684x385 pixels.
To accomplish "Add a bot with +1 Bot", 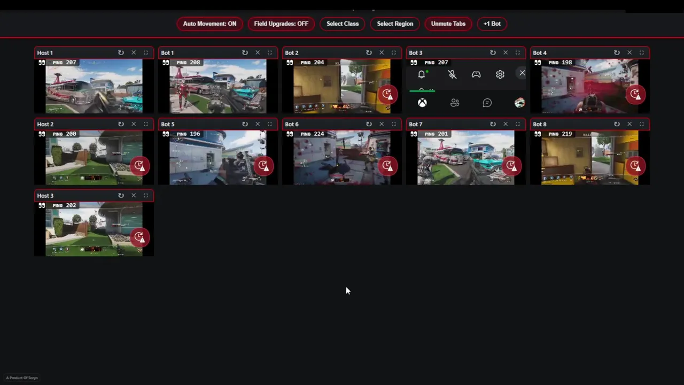I will (492, 24).
